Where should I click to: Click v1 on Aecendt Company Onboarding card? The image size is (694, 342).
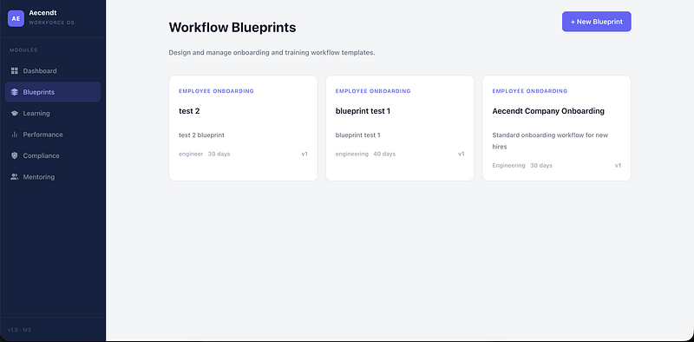tap(618, 166)
